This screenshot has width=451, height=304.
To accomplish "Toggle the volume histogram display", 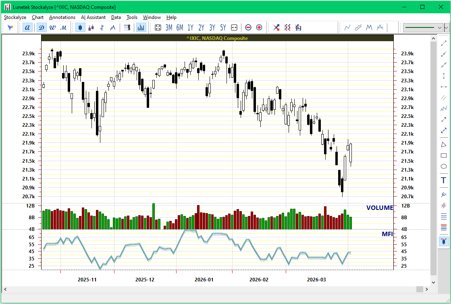I will click(x=141, y=27).
